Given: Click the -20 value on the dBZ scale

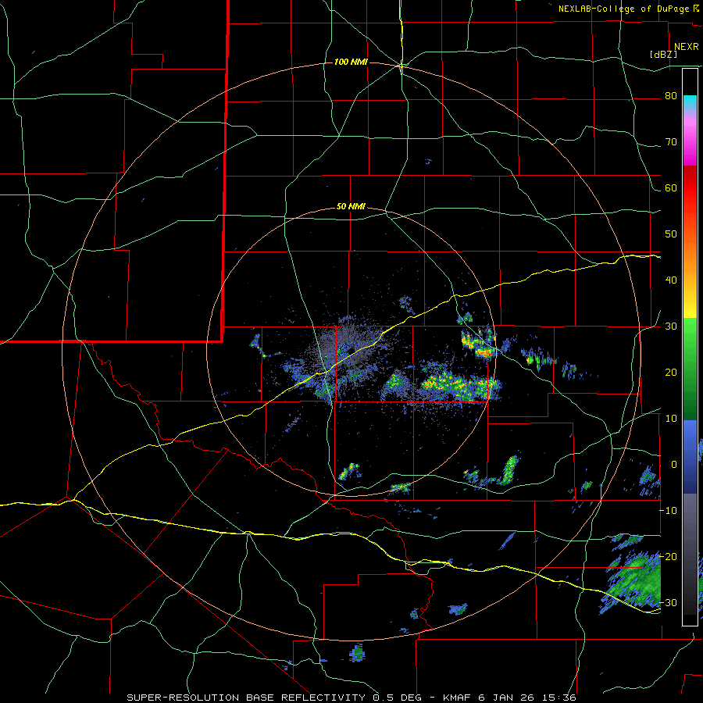Looking at the screenshot, I should click(x=669, y=557).
